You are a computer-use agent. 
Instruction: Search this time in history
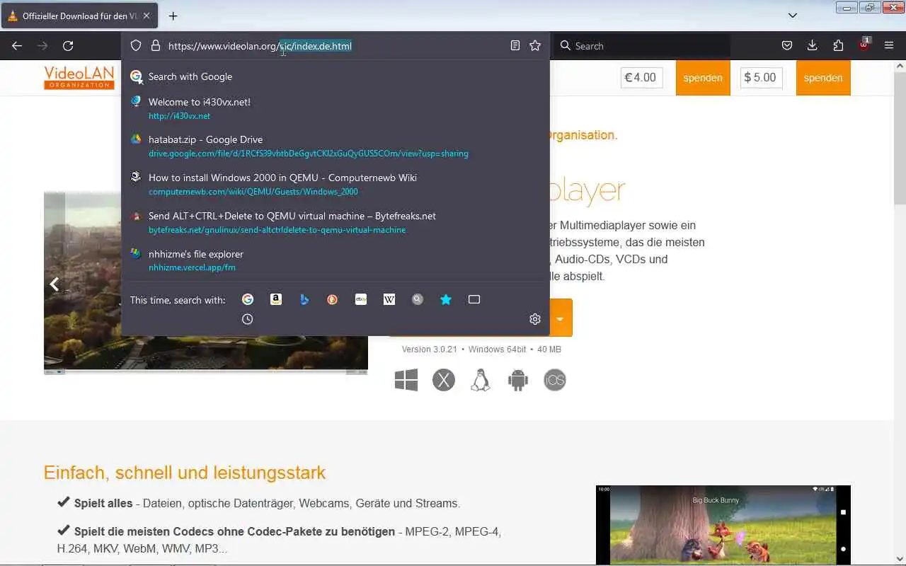[248, 319]
